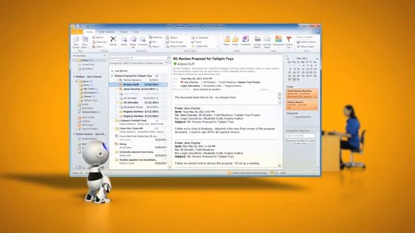Open the New Items ribbon button
The image size is (415, 233).
click(85, 41)
